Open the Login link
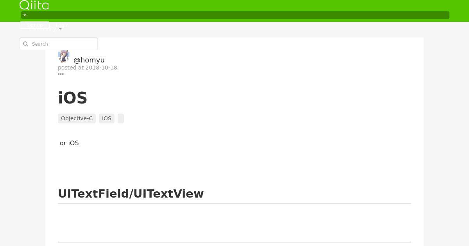Screen dimensions: 469x246 [x=62, y=25]
